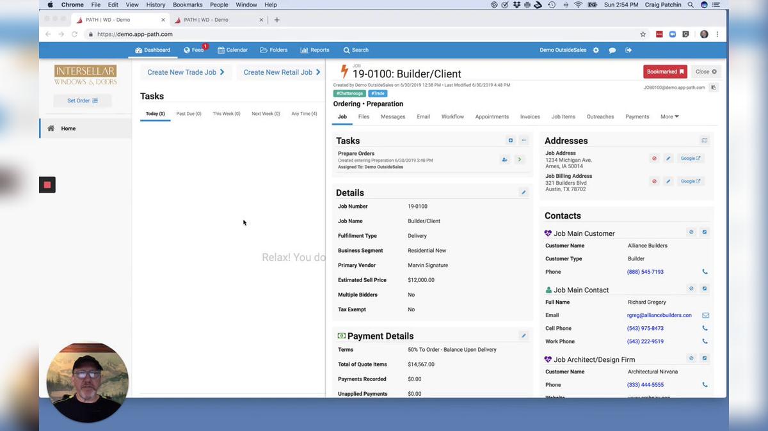Open Job Architect/Design Firm record icon
Screen dimensions: 768x431
pos(705,359)
